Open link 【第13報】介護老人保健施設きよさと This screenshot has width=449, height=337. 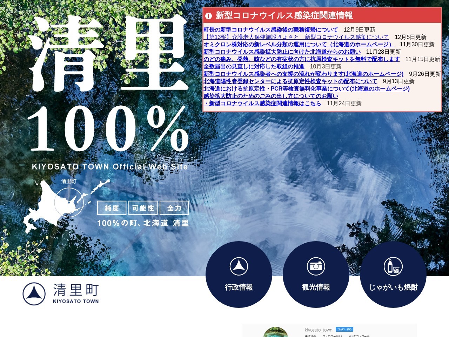pos(296,37)
